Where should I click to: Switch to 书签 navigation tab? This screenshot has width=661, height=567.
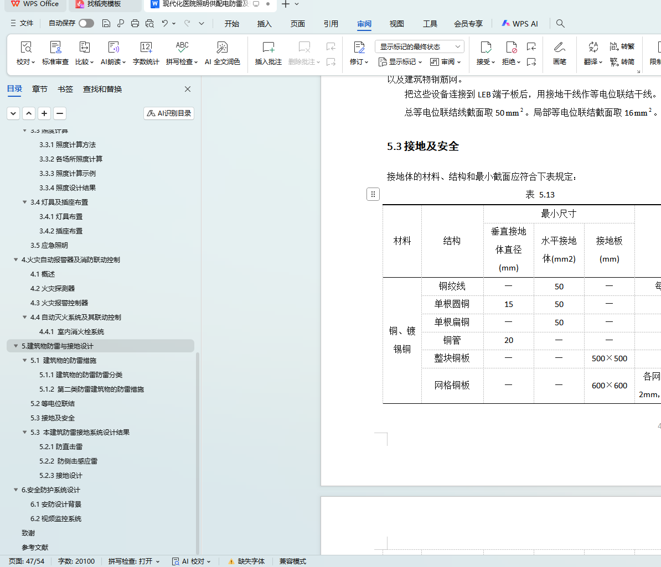(65, 89)
